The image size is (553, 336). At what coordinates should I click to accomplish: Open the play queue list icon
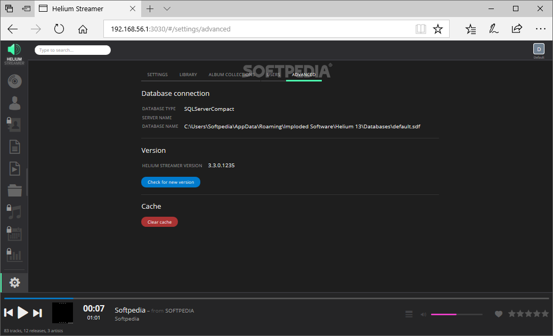409,314
